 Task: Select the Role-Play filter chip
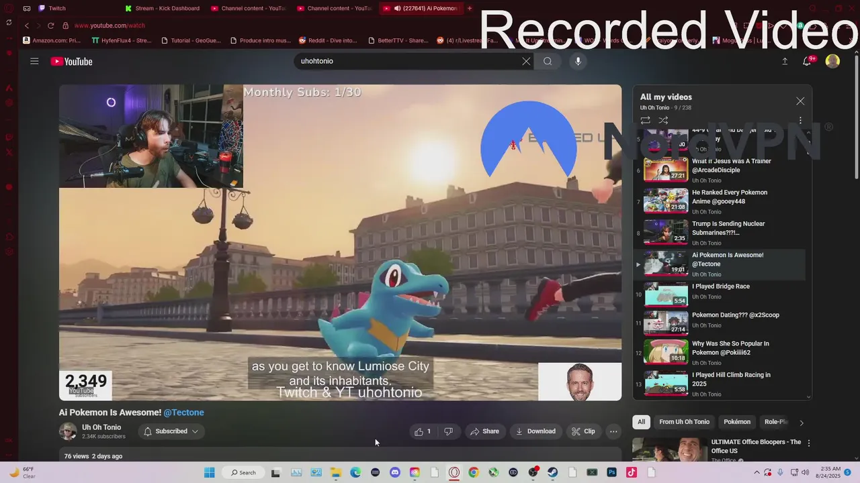pyautogui.click(x=776, y=422)
